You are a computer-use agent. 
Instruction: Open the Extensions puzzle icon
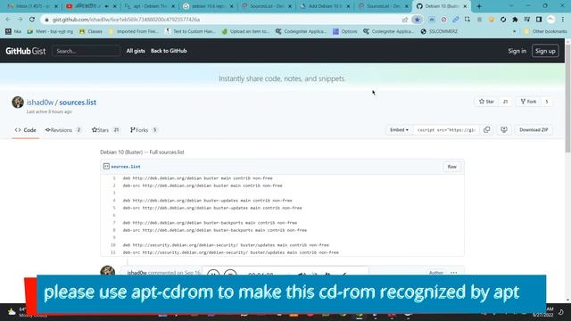pos(515,20)
